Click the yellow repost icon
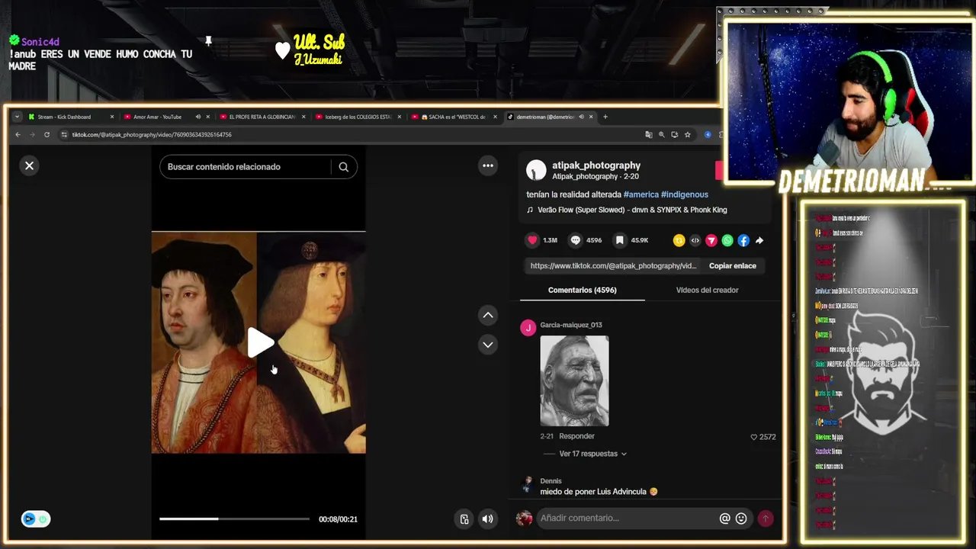976x549 pixels. click(x=679, y=240)
